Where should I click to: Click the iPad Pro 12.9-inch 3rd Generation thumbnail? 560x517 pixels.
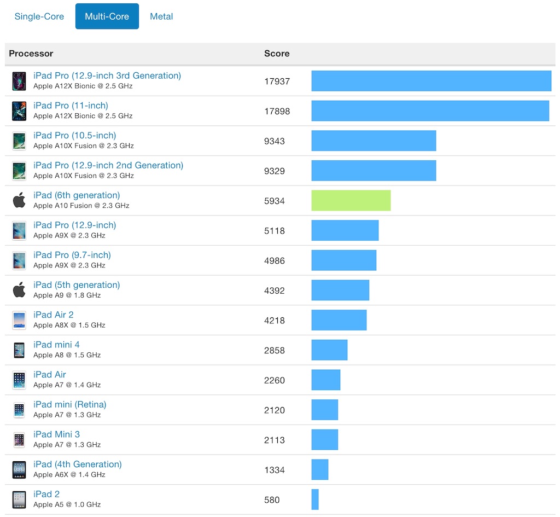point(19,81)
